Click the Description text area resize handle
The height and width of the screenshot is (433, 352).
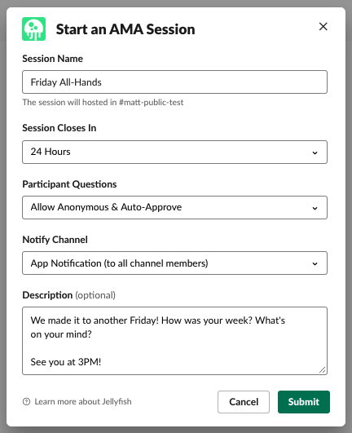[322, 369]
